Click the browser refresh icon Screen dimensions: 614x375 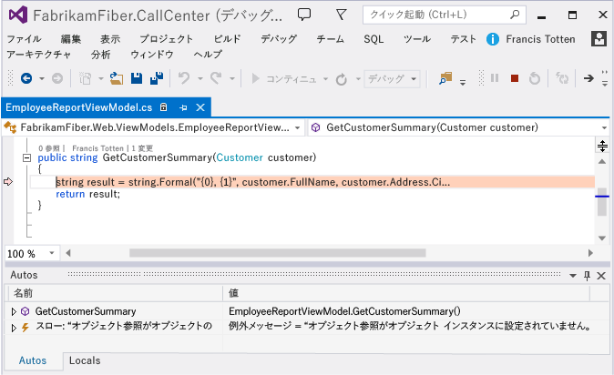coord(342,79)
